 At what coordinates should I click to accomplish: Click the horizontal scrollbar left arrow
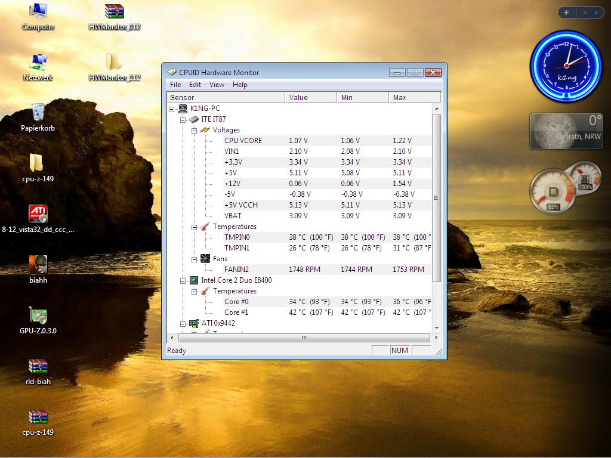[172, 338]
